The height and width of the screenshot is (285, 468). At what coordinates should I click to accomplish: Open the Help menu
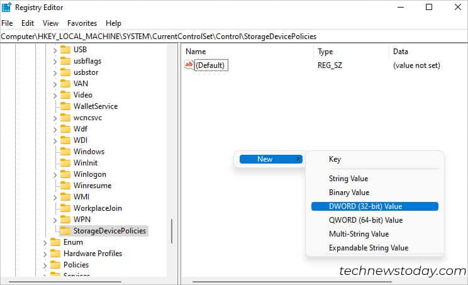coord(113,23)
